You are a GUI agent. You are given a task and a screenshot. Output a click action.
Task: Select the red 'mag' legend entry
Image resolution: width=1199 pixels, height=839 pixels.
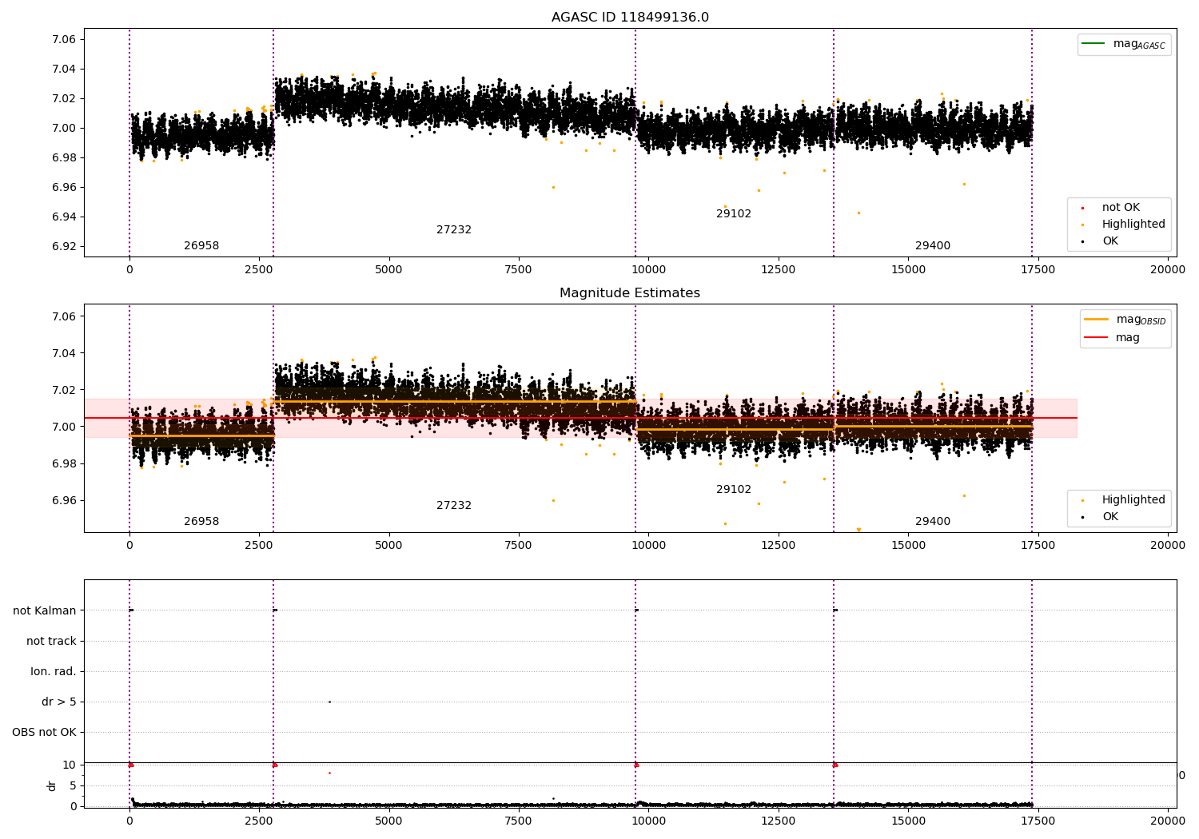click(1112, 338)
